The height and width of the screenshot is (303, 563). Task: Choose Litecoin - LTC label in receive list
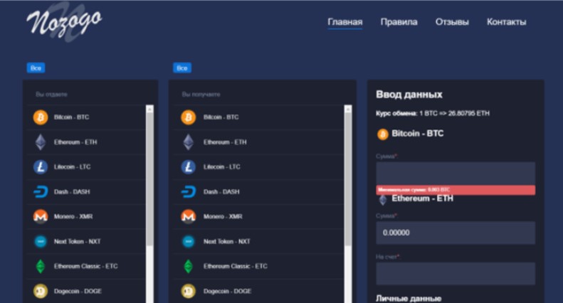tap(222, 167)
